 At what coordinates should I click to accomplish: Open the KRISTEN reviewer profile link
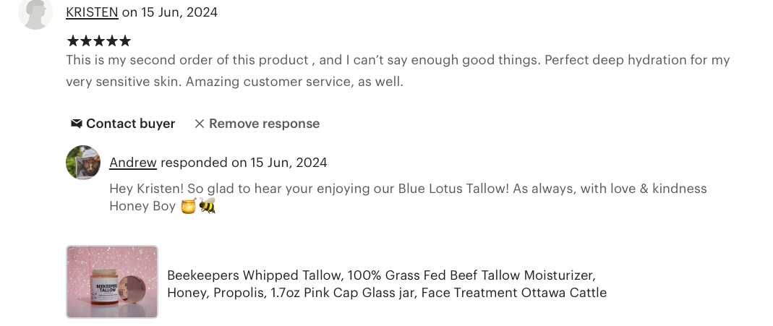pos(92,12)
